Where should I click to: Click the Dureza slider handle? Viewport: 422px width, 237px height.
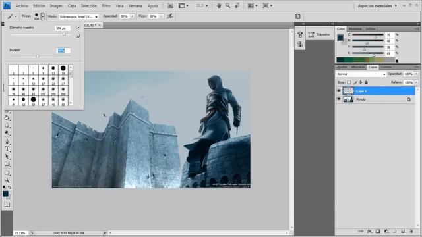click(x=38, y=56)
